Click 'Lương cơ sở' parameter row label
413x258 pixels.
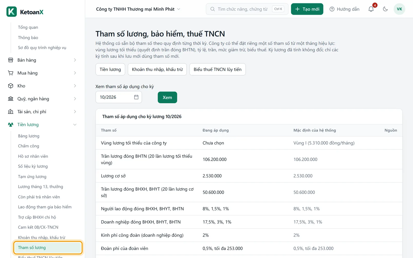pos(113,176)
